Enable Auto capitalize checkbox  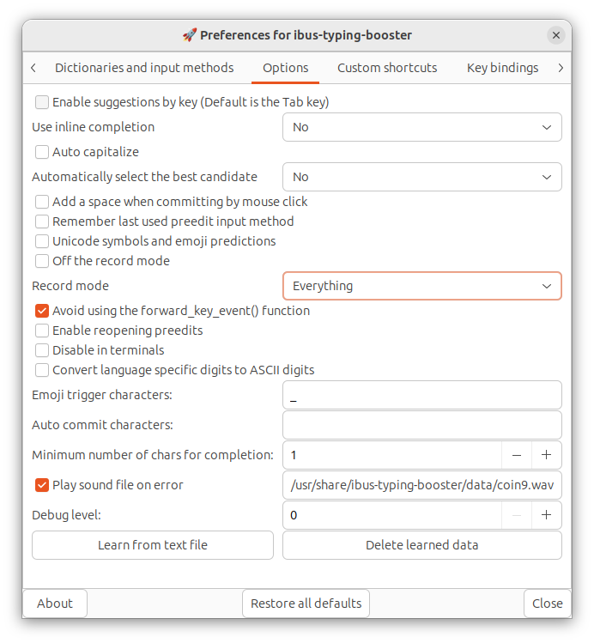coord(42,152)
